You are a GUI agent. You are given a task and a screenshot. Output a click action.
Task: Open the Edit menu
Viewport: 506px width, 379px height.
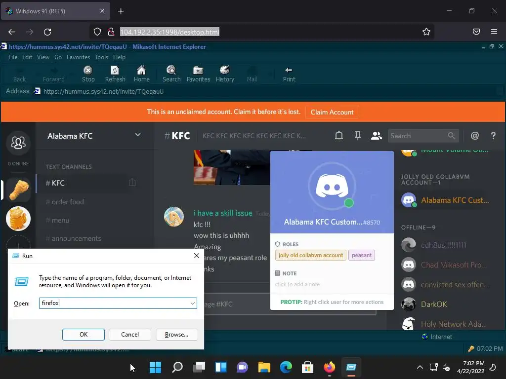(27, 57)
